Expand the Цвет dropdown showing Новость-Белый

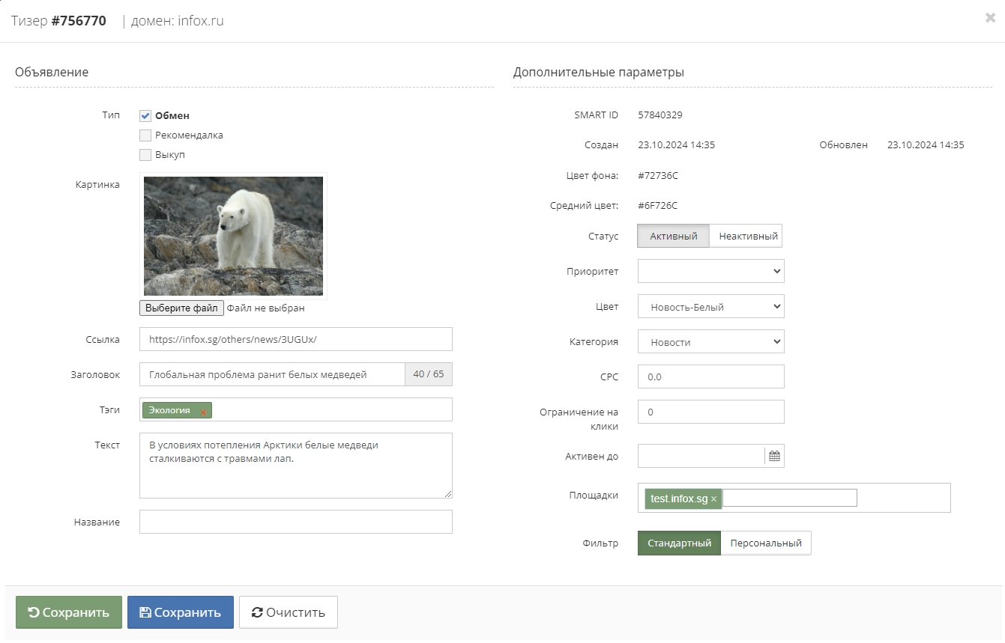(710, 306)
